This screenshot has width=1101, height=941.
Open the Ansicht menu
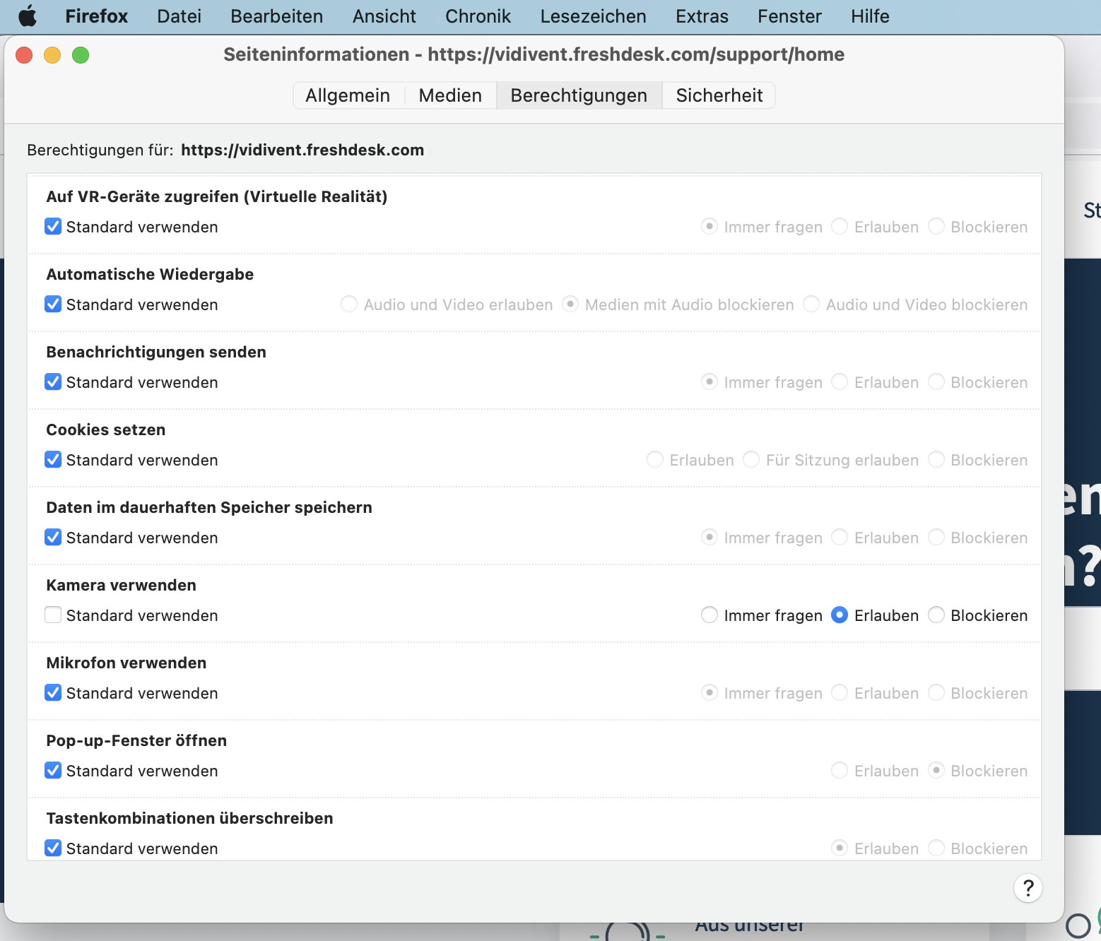[x=384, y=16]
